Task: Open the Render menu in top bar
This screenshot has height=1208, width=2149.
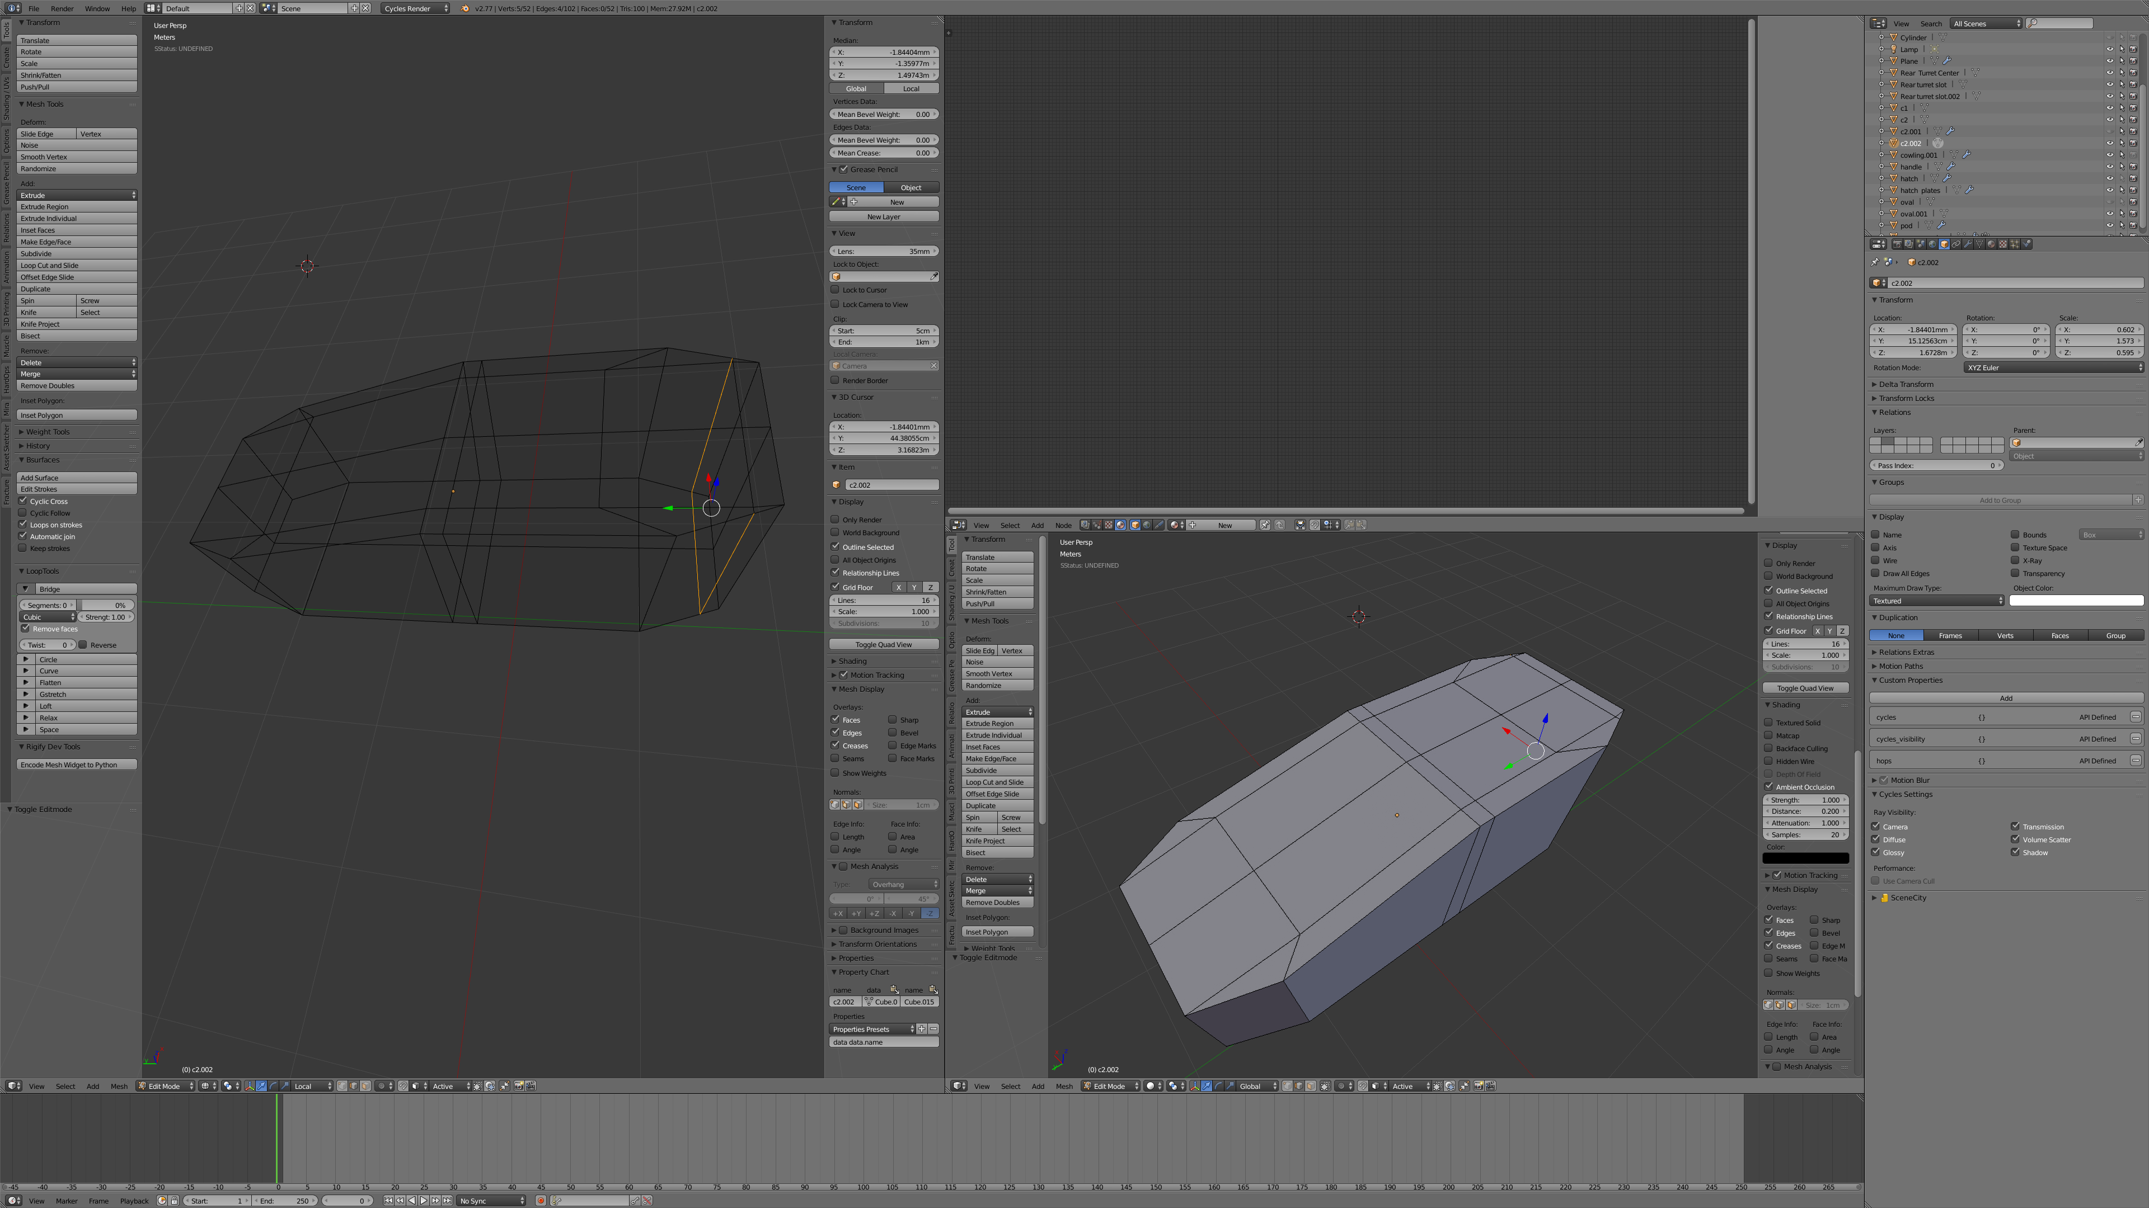Action: point(62,8)
